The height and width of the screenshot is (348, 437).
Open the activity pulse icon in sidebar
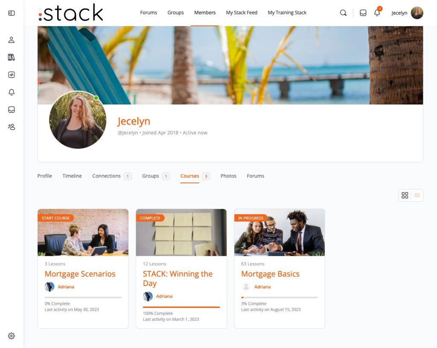pos(12,75)
